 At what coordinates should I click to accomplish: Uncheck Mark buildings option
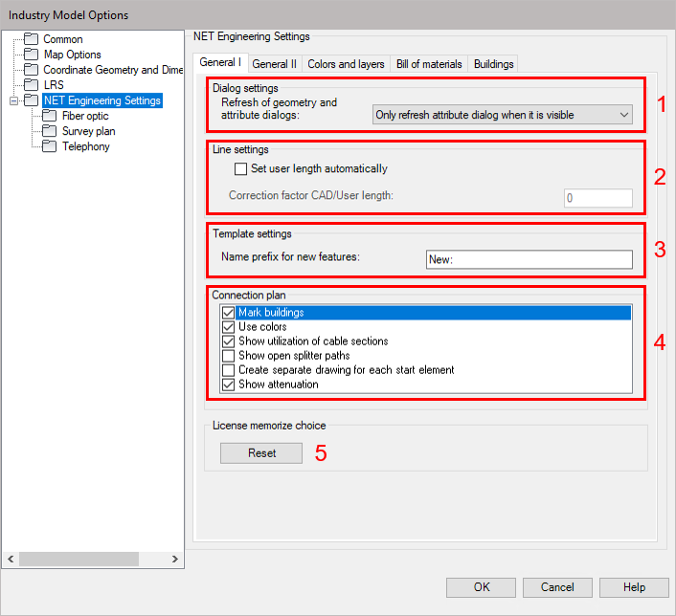click(x=229, y=313)
